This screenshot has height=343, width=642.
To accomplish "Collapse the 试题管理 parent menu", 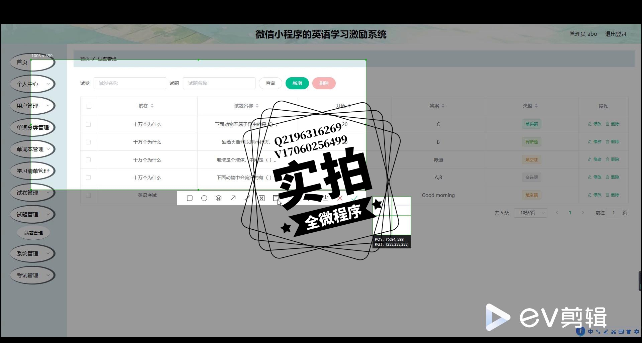I will point(32,214).
